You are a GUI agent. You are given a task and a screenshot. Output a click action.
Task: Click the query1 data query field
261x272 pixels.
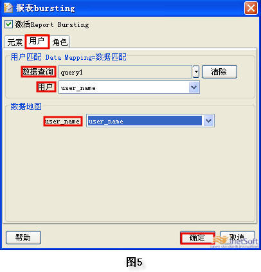(125, 72)
